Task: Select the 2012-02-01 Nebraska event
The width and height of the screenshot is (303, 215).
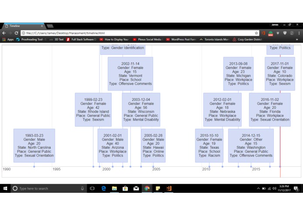Action: click(x=222, y=110)
